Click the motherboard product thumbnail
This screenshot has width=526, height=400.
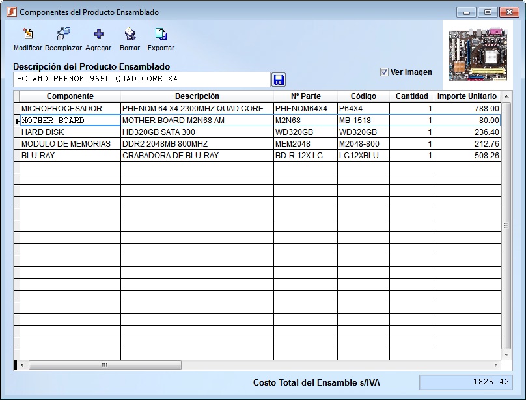(x=477, y=54)
